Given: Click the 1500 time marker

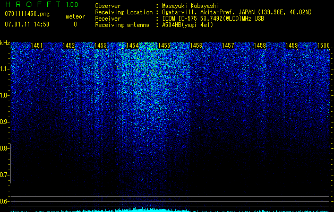Looking at the screenshot, I should (323, 46).
